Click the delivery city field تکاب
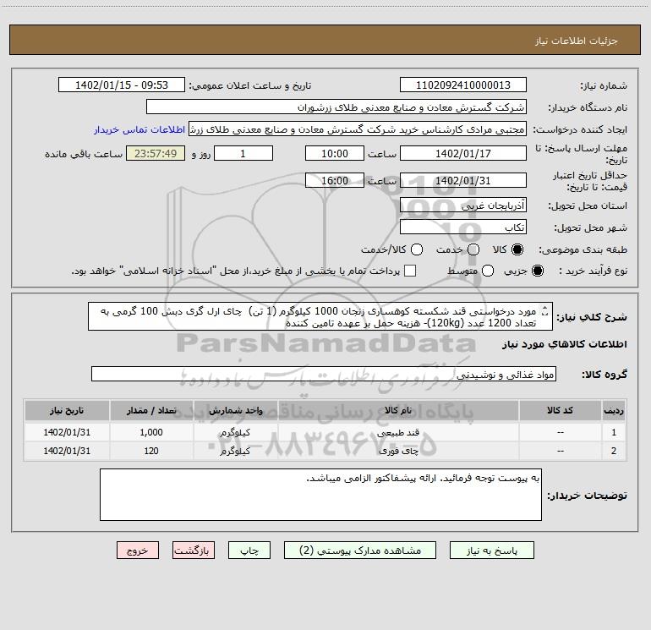The image size is (651, 630). [x=463, y=227]
